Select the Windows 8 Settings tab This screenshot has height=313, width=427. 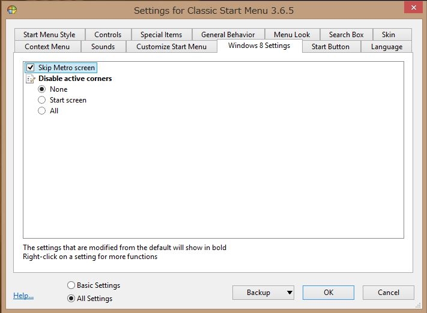click(x=259, y=46)
